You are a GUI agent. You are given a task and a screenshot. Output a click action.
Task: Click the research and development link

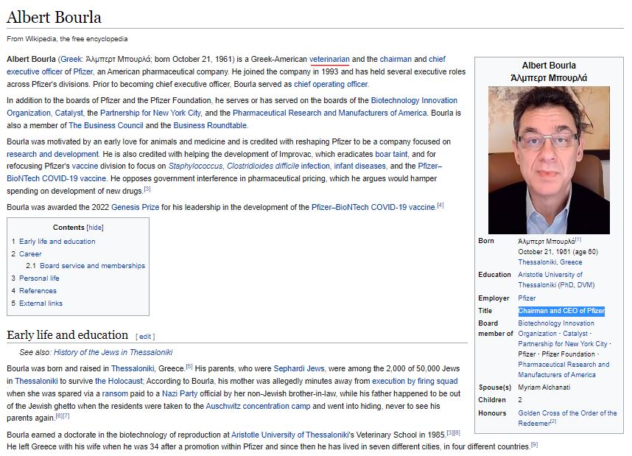pyautogui.click(x=52, y=154)
